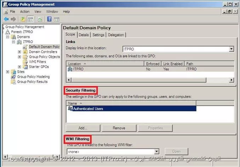Viewport: 240px width, 167px height.
Task: Click the Refresh toolbar icon
Action: coord(40,19)
